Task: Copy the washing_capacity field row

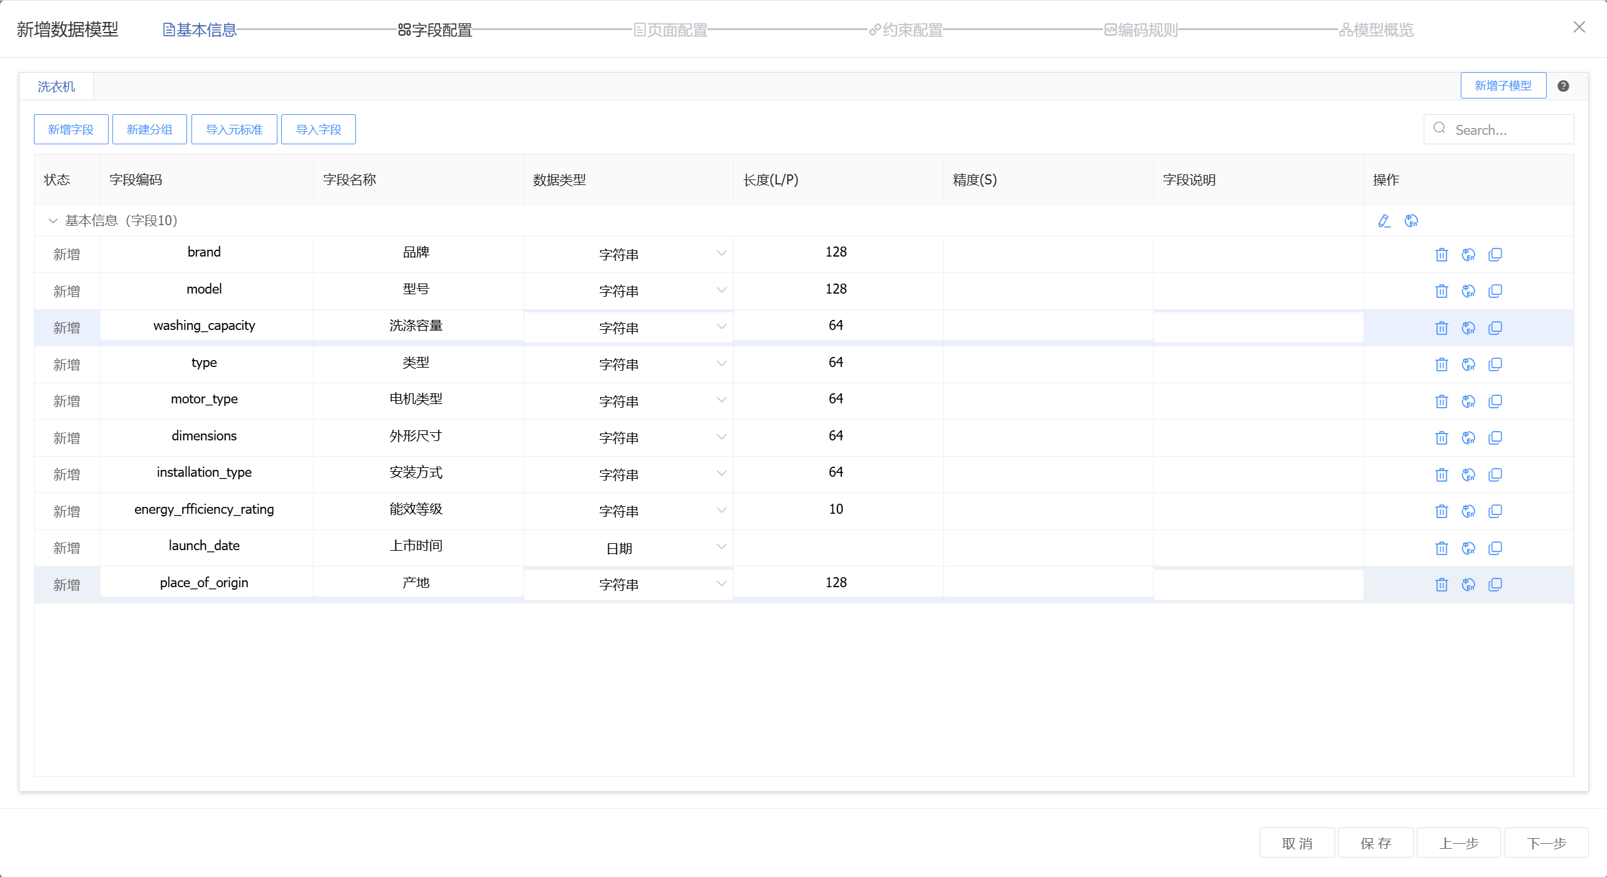Action: point(1495,328)
